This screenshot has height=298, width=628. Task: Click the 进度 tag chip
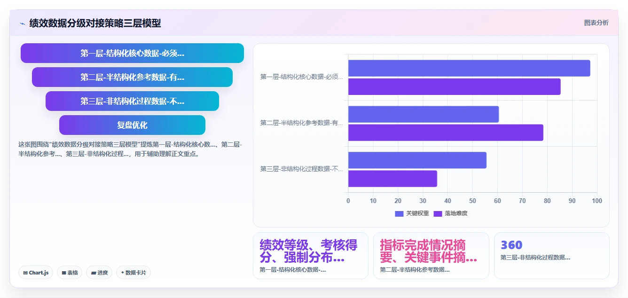99,273
